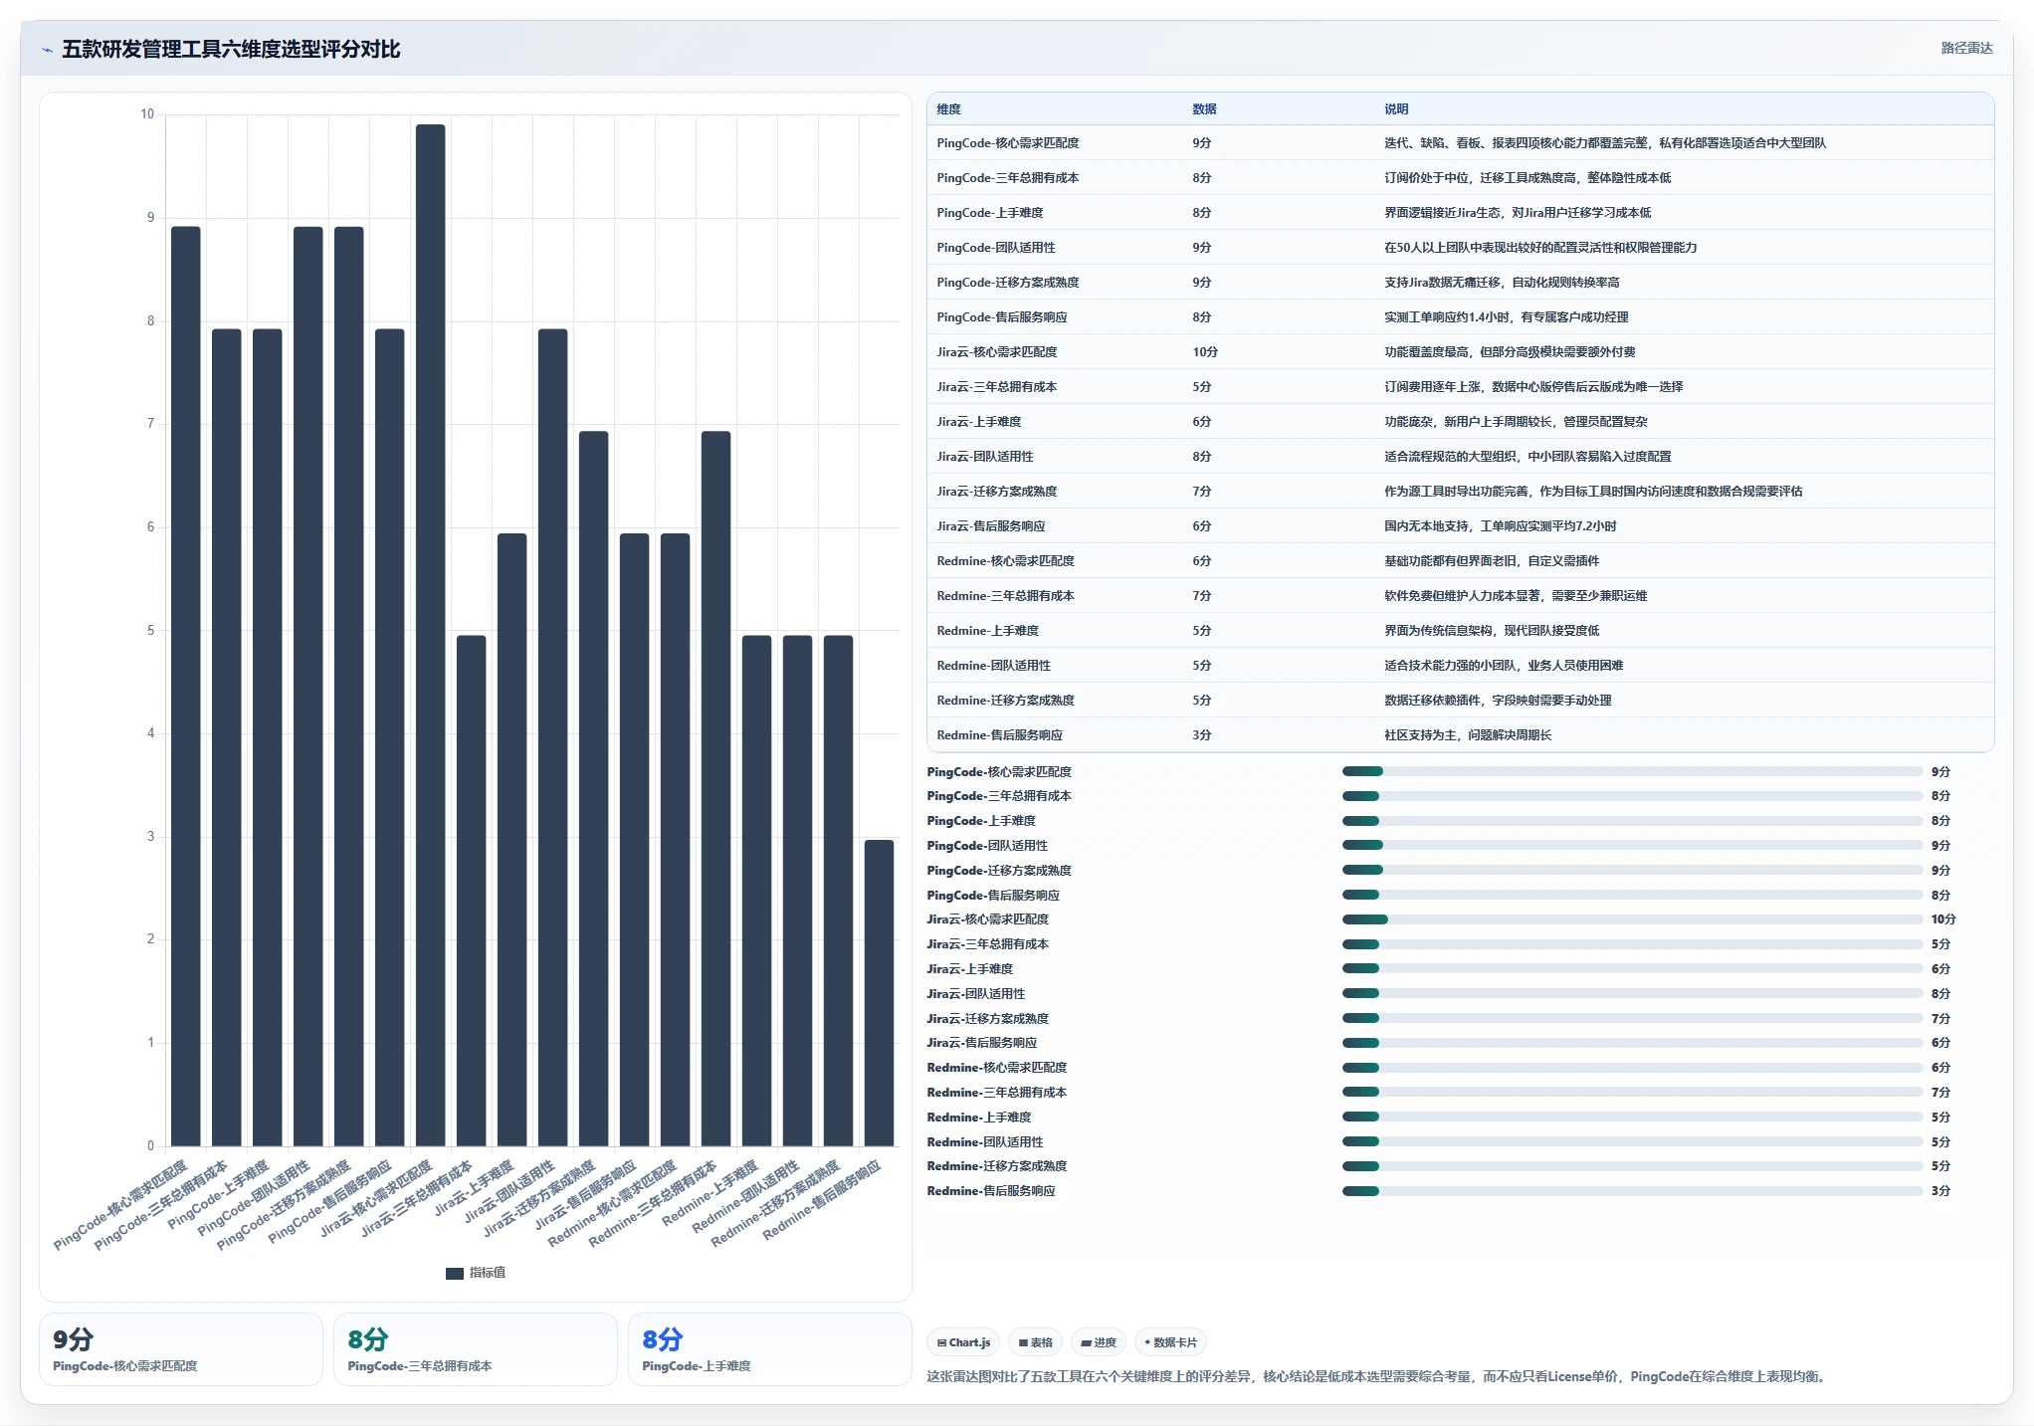Select the 数据卡片 tag chip

(x=1170, y=1342)
